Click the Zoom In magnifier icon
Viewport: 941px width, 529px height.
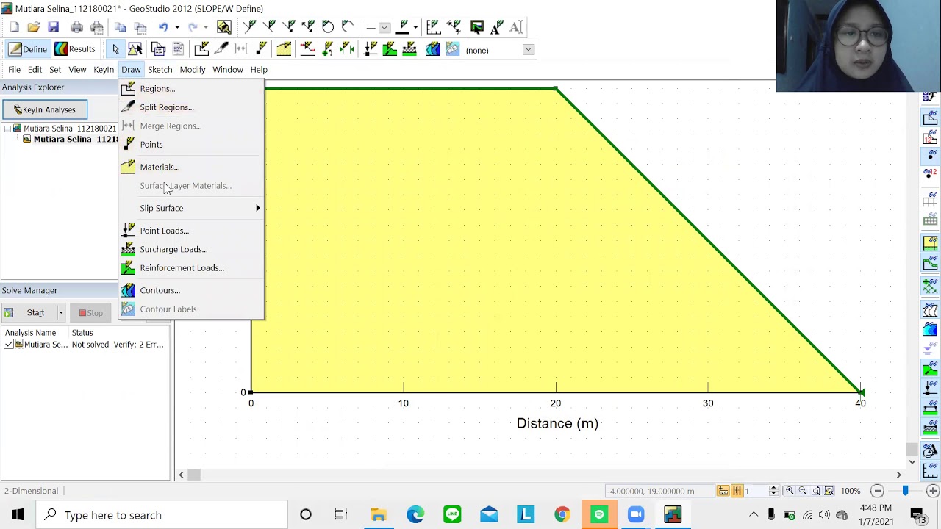point(790,491)
